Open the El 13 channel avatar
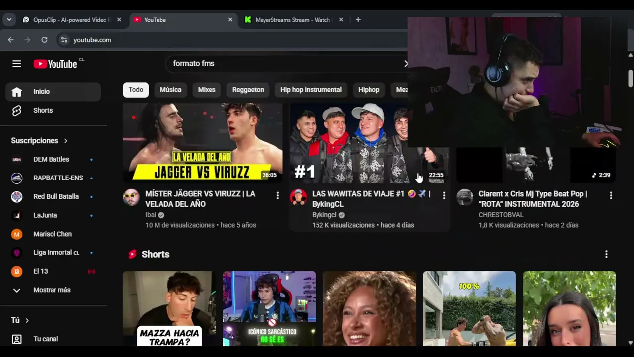Viewport: 634px width, 357px height. pyautogui.click(x=17, y=271)
